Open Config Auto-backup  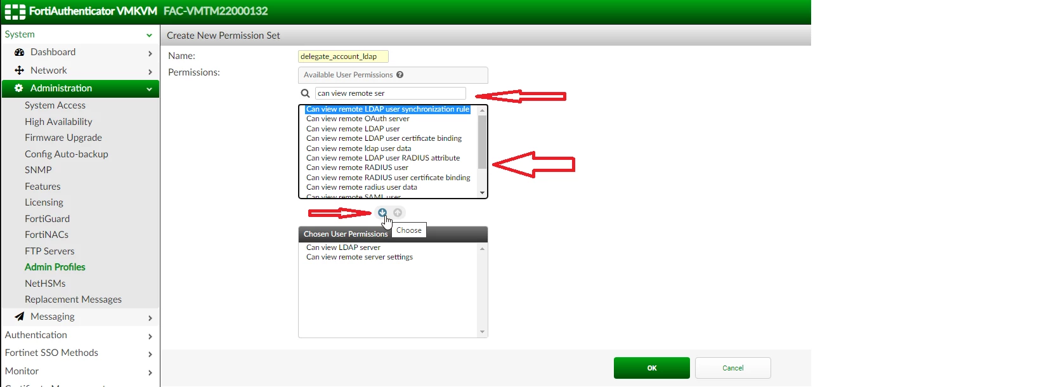click(x=67, y=154)
